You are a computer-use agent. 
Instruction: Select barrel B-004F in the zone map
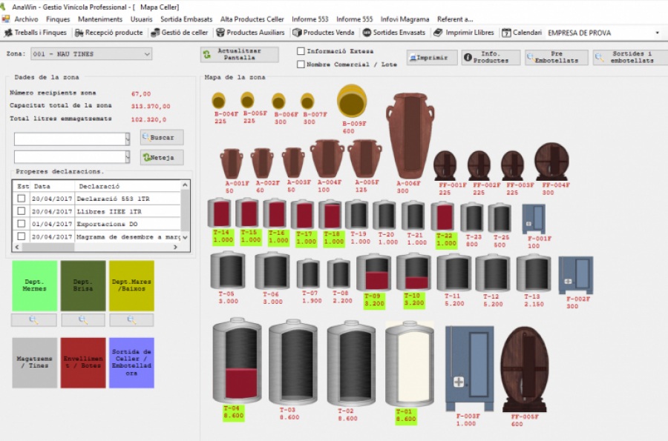tap(219, 100)
